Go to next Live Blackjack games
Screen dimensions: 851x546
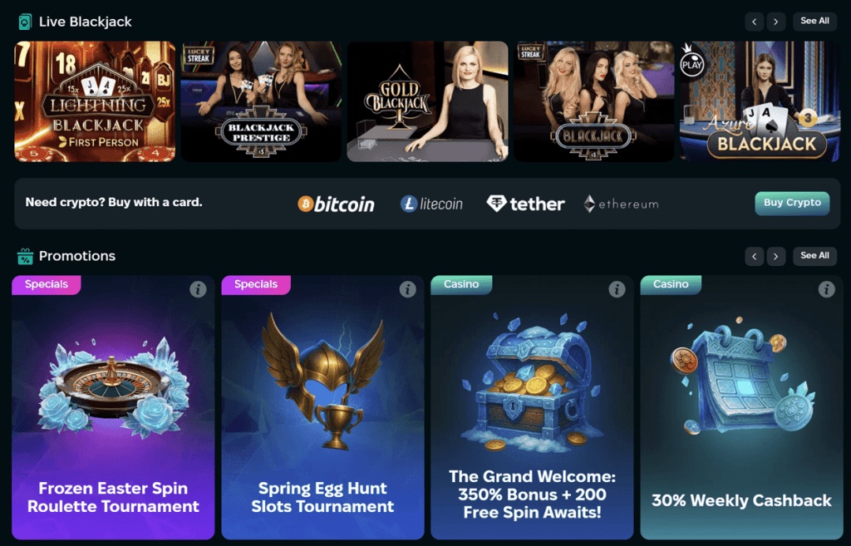(776, 22)
